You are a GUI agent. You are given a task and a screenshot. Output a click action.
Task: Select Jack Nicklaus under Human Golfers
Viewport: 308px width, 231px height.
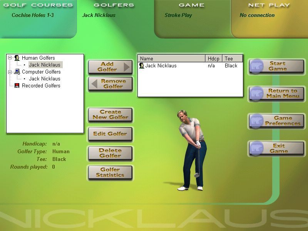[x=45, y=65]
